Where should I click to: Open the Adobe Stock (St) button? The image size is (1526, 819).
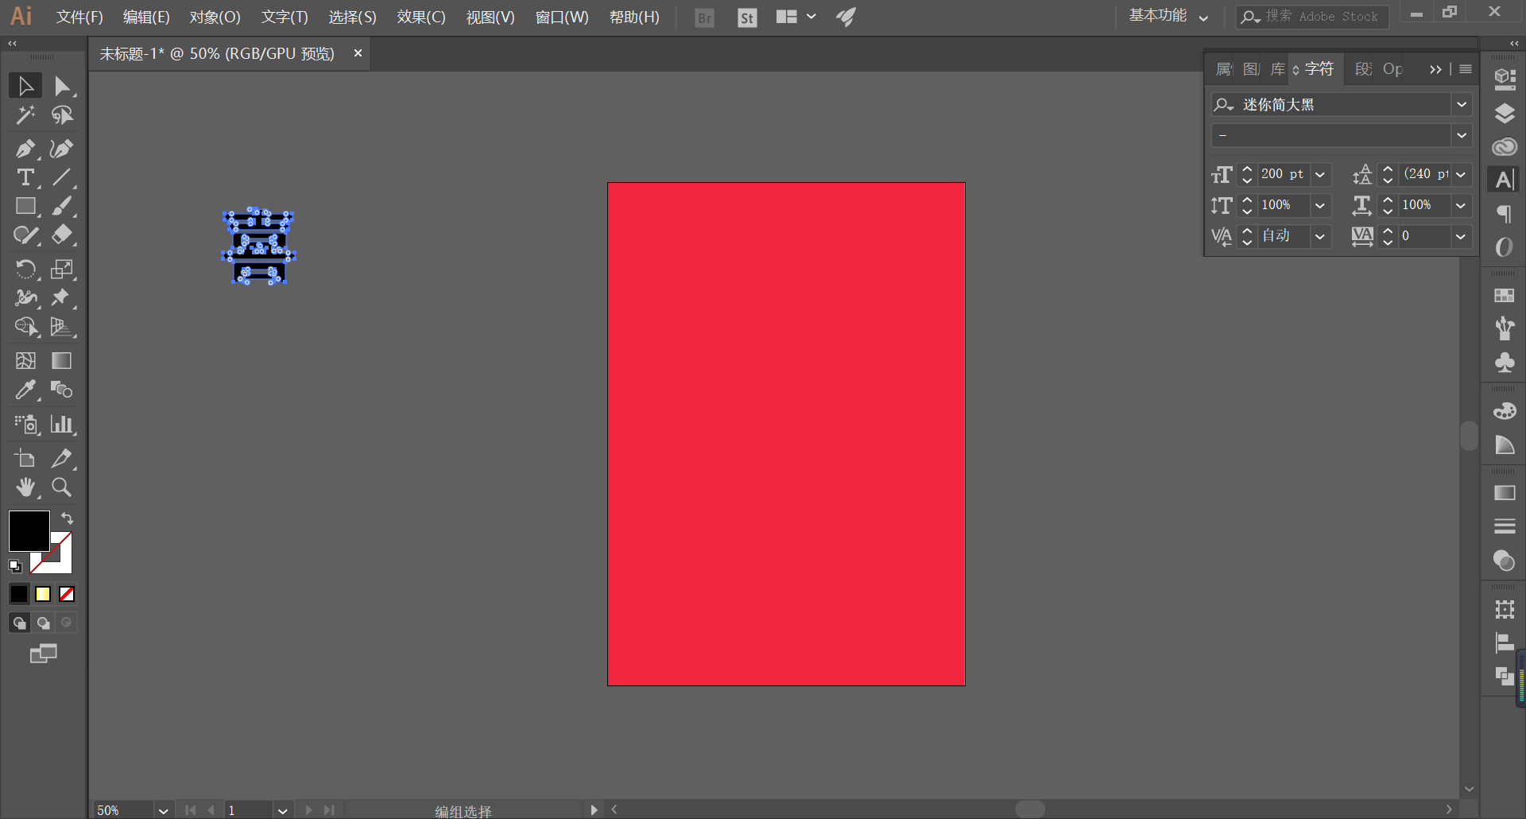coord(747,17)
